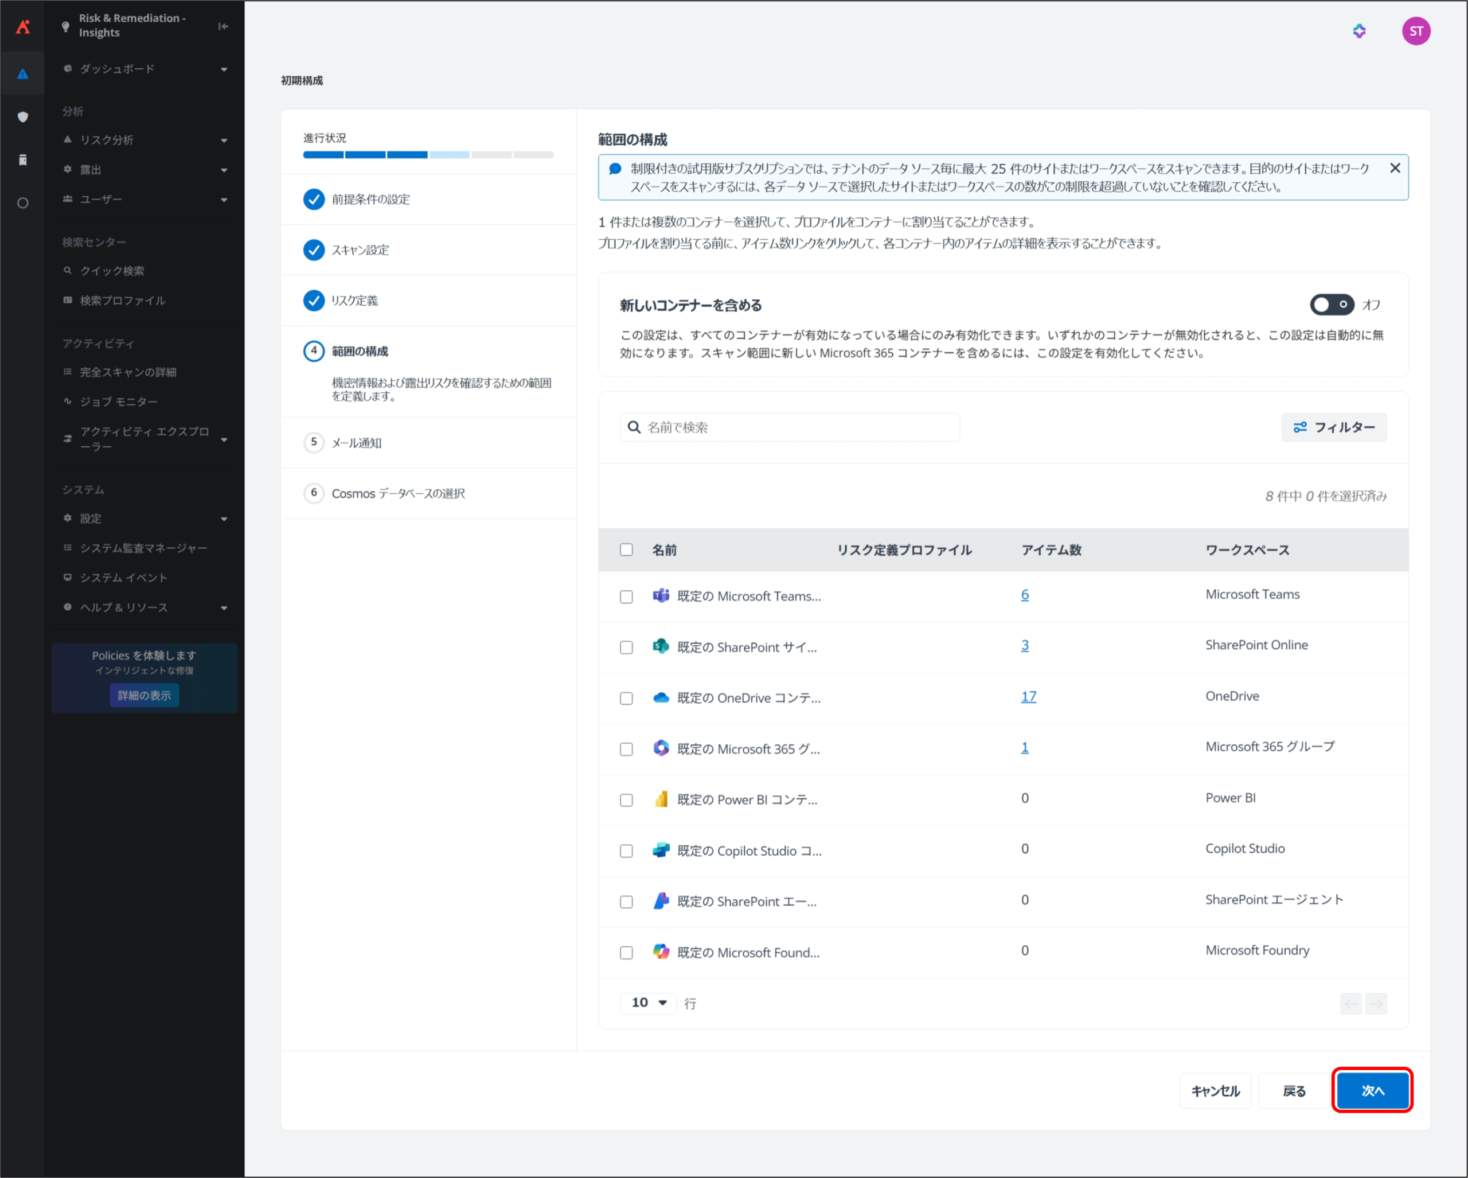Open the OneDrive item count link 17
This screenshot has width=1468, height=1178.
click(1028, 697)
